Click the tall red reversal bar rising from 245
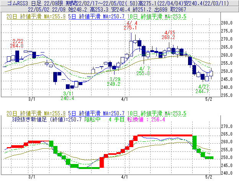This screenshot has width=239, height=182. 101,162
